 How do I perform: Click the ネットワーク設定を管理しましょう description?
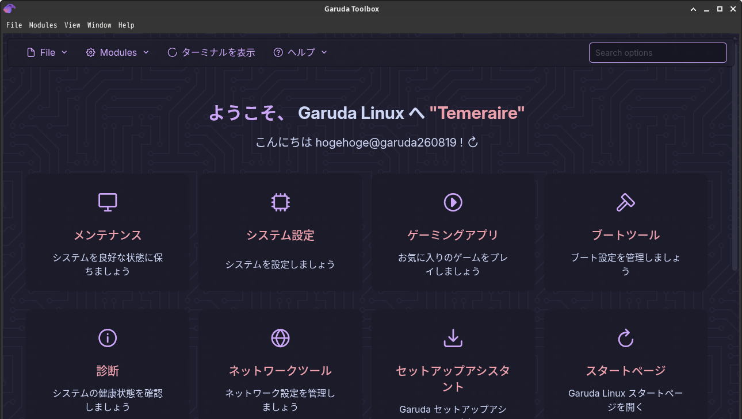[x=280, y=400]
